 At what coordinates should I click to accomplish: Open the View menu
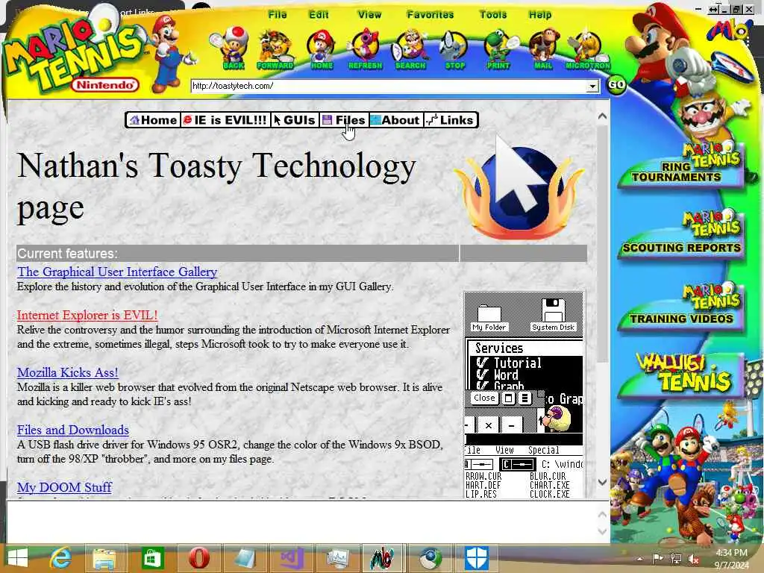pyautogui.click(x=369, y=15)
